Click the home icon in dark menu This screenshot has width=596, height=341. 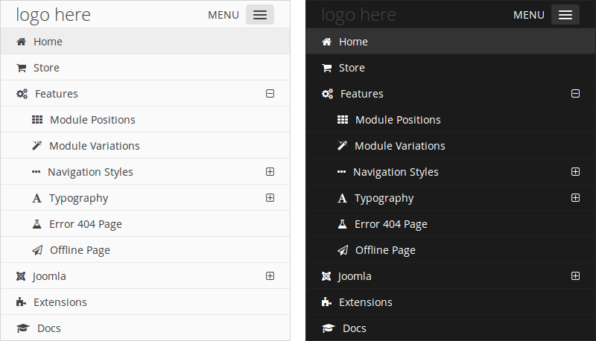327,42
